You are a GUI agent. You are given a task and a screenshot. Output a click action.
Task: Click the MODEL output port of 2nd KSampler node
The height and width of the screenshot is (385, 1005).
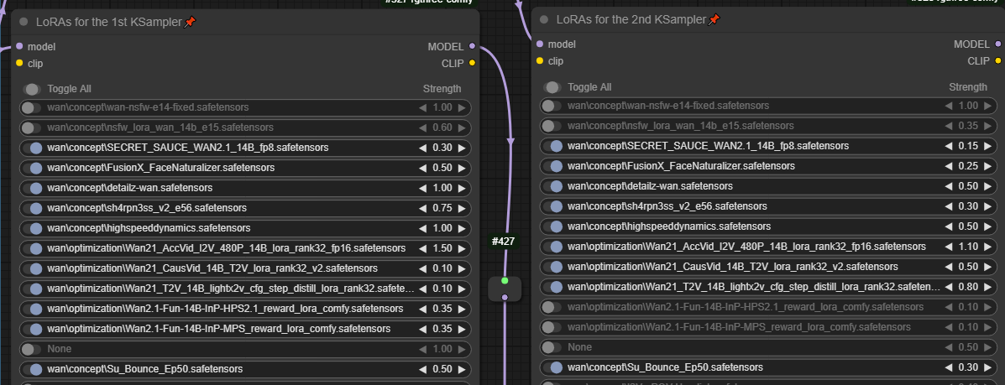click(x=997, y=44)
